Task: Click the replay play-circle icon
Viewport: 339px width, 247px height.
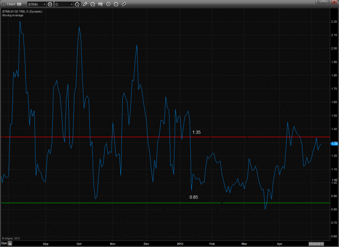Action: click(x=108, y=4)
